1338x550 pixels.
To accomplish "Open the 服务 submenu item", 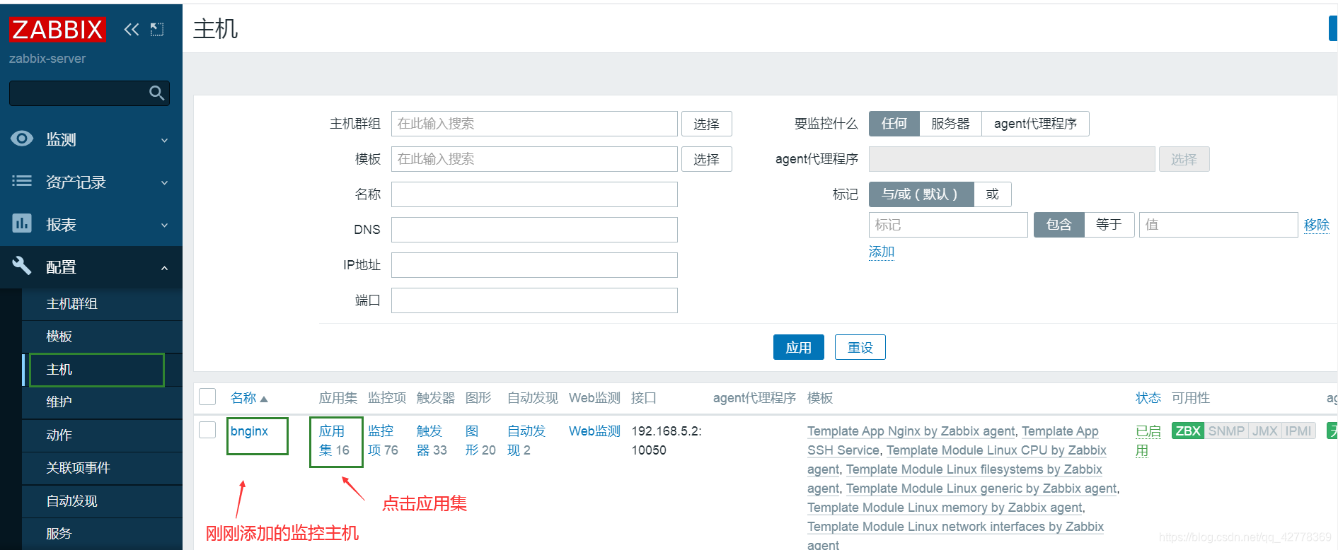I will (102, 534).
